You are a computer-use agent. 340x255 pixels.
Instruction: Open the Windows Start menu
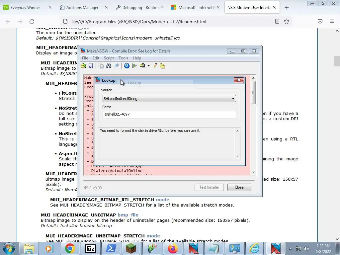click(x=9, y=248)
